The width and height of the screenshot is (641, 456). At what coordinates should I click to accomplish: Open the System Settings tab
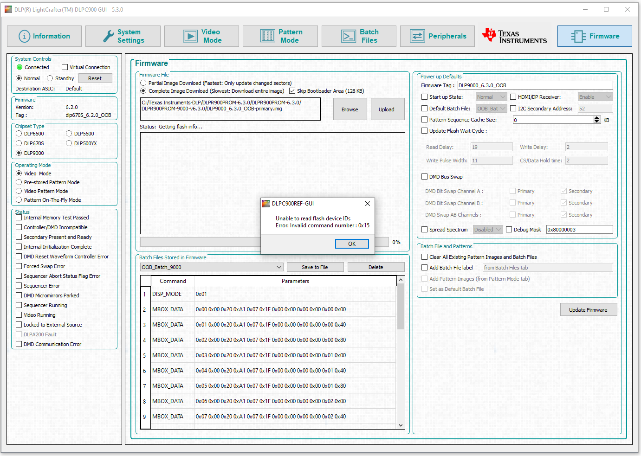click(x=123, y=36)
